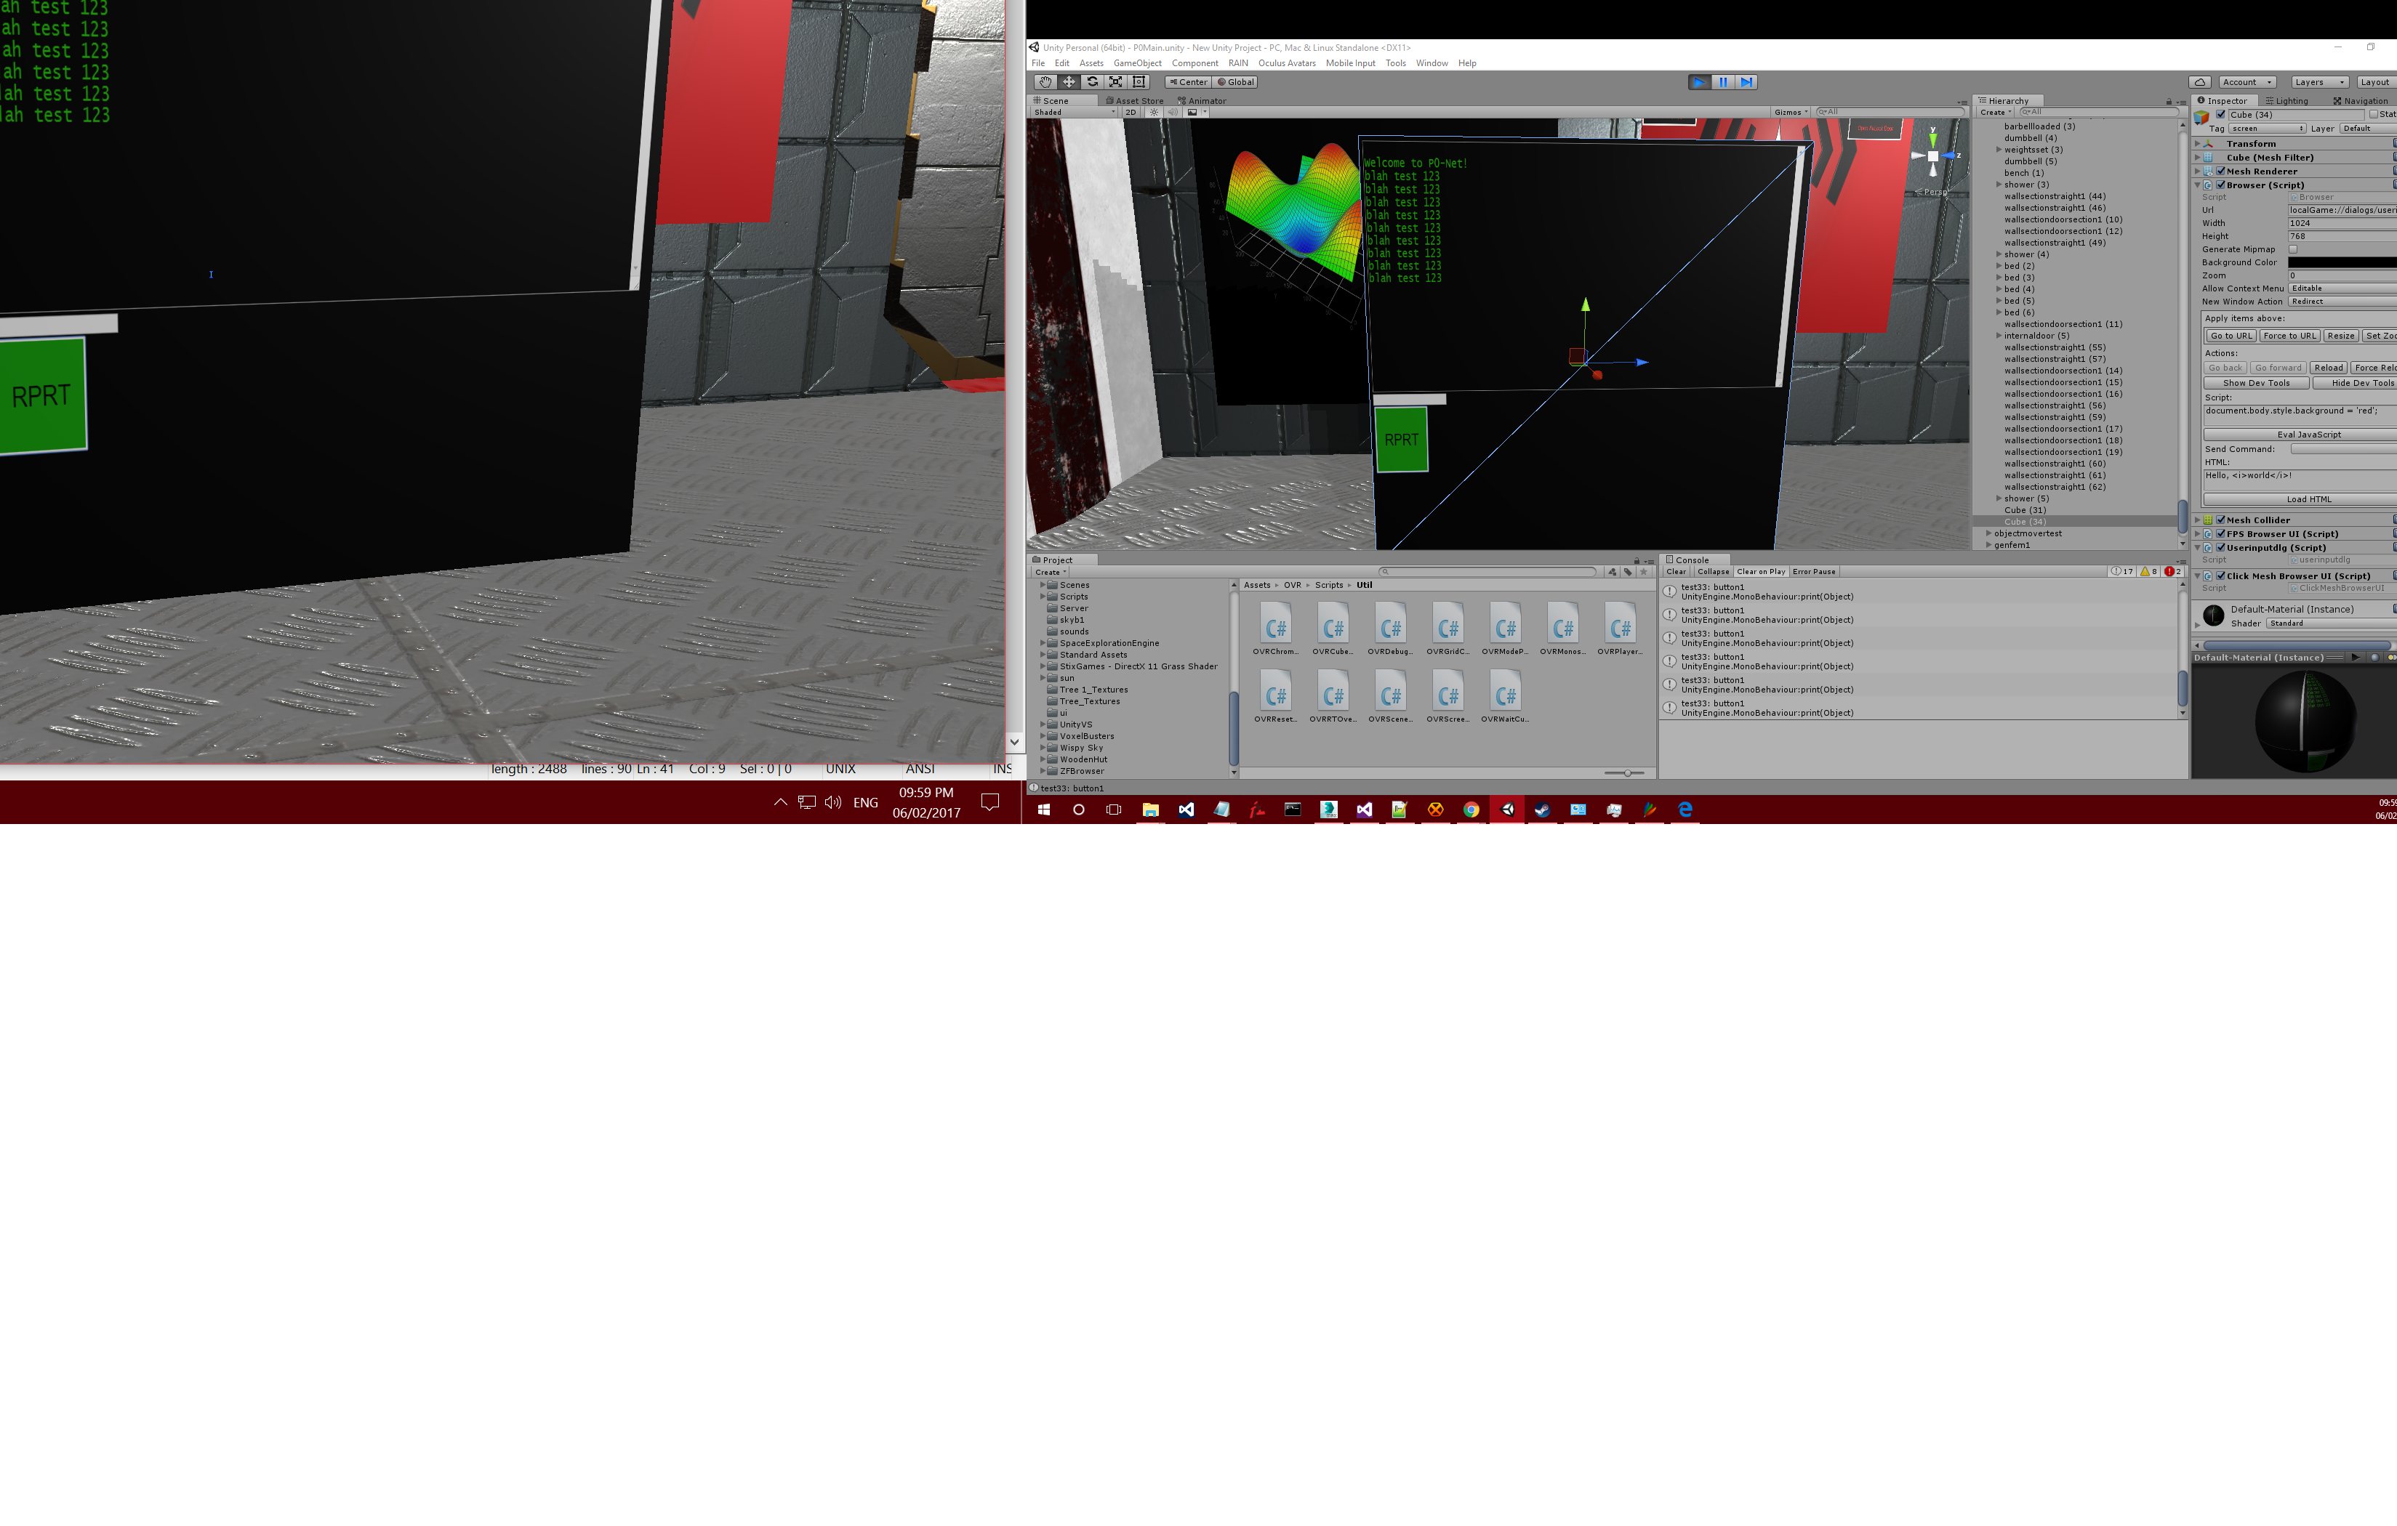Select the Hand tool in Unity toolbar
Screen dimensions: 2397x1526
pos(1044,83)
